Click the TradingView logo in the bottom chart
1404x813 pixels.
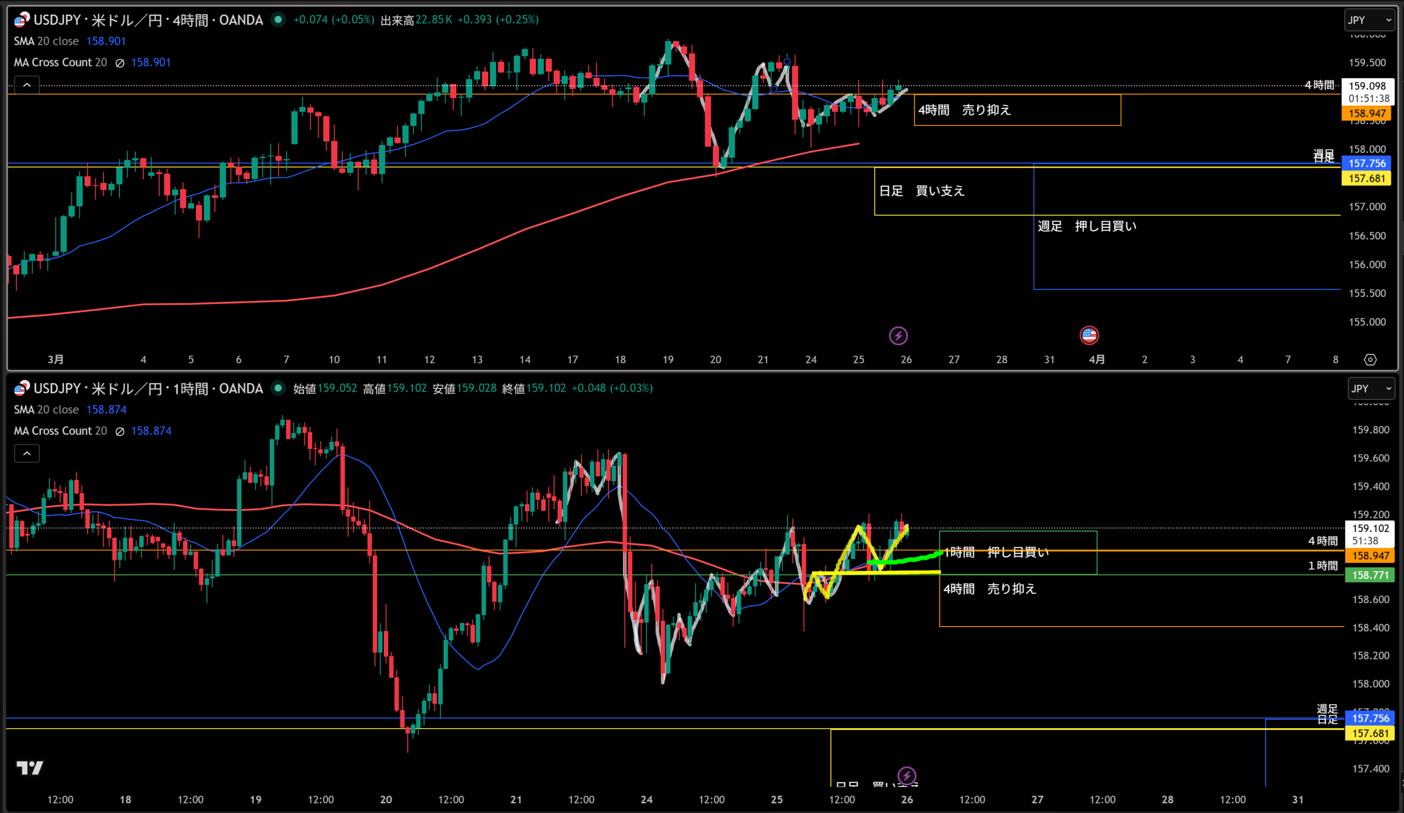pos(30,768)
